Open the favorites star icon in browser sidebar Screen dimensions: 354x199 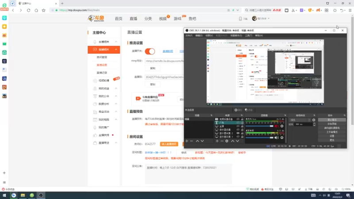tap(4, 27)
